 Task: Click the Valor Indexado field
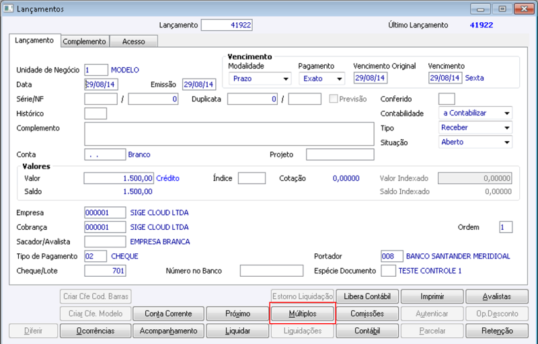[x=475, y=178]
